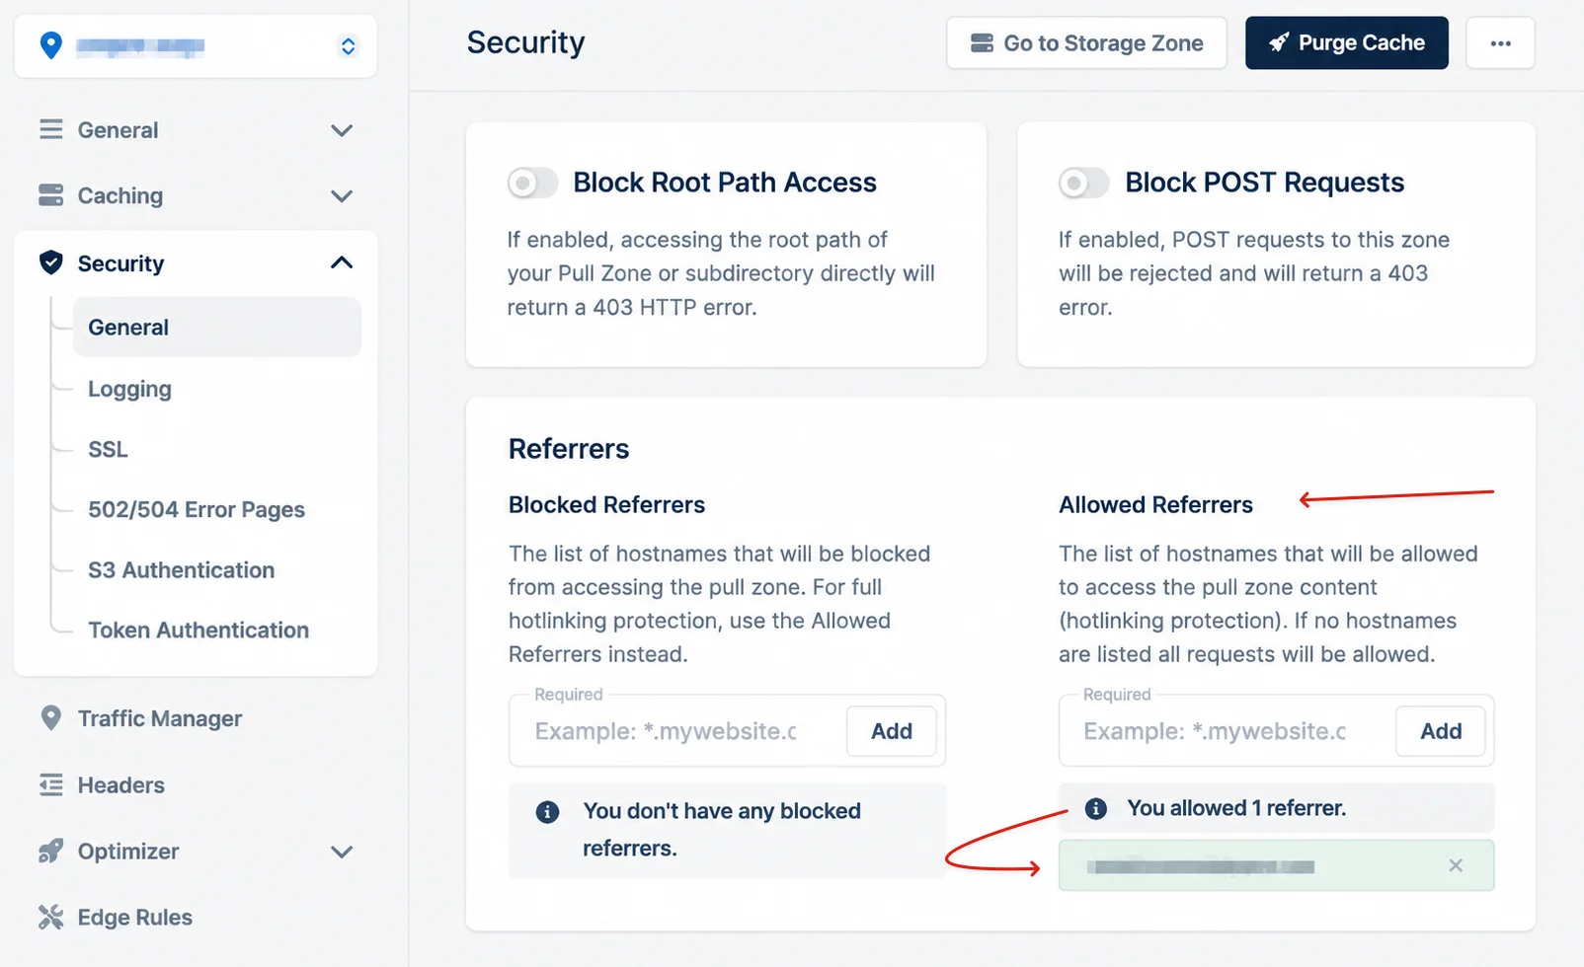Click the Traffic Manager pin icon
Viewport: 1584px width, 967px height.
50,718
